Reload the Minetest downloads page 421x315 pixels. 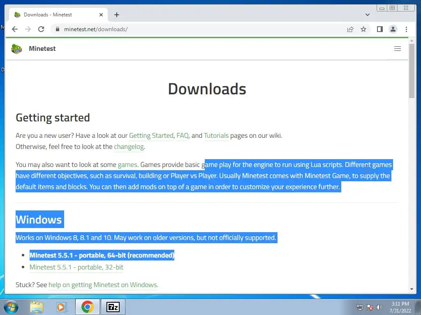coord(41,29)
